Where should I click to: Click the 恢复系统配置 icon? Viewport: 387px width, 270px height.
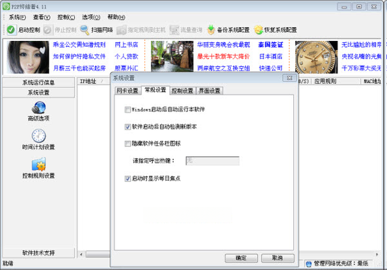pyautogui.click(x=258, y=30)
